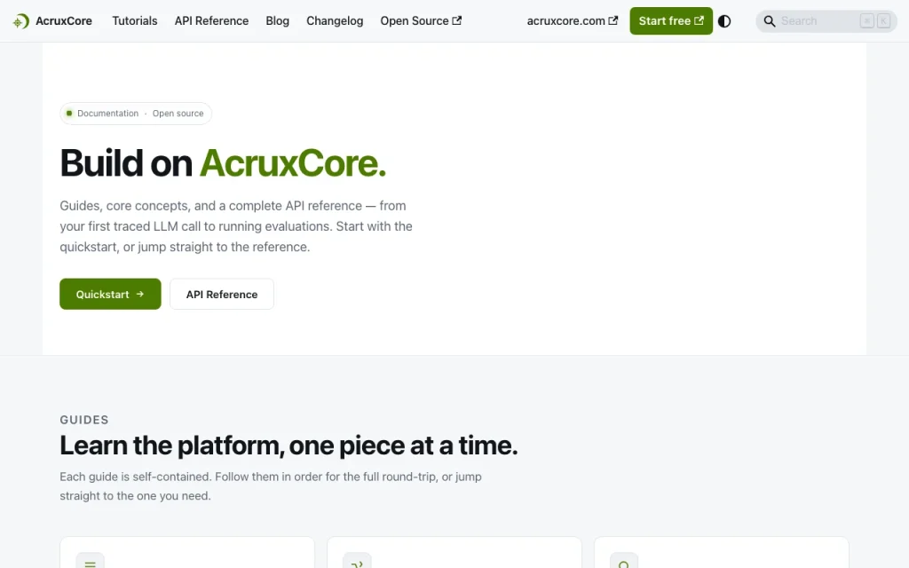Image resolution: width=909 pixels, height=568 pixels.
Task: Toggle dark/light mode icon
Action: click(x=724, y=21)
